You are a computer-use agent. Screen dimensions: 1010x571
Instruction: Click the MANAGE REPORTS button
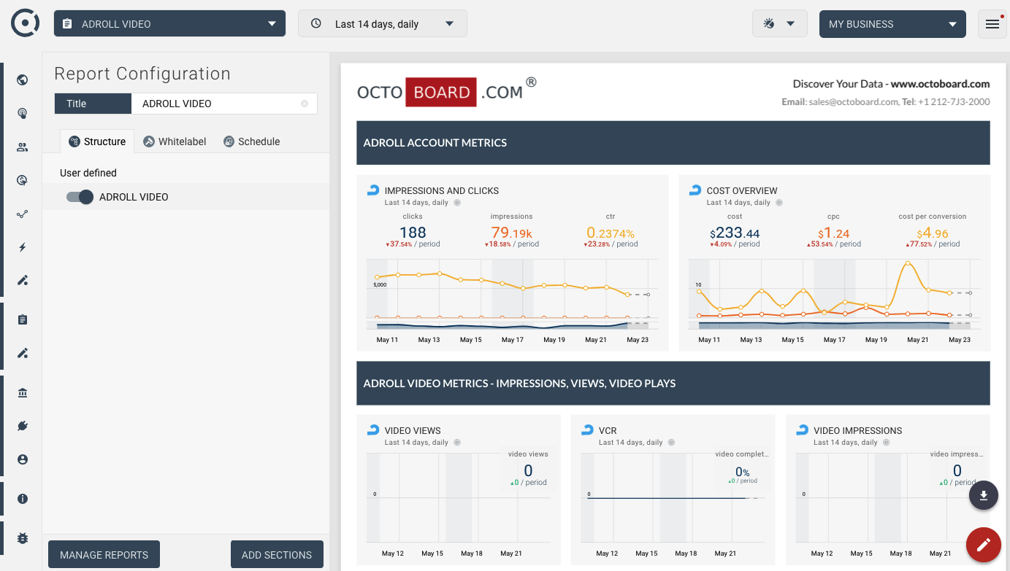point(104,555)
